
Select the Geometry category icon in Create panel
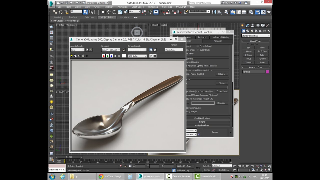click(x=243, y=31)
